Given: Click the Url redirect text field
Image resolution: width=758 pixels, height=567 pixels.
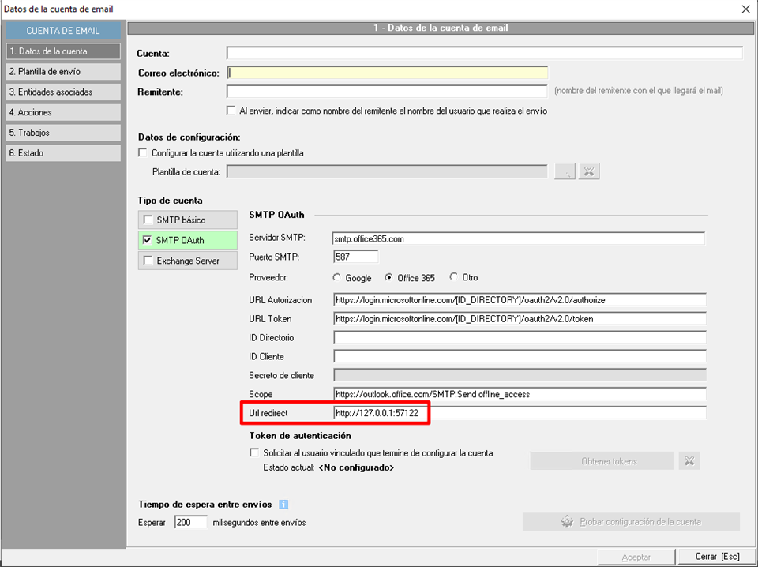Looking at the screenshot, I should (x=519, y=413).
